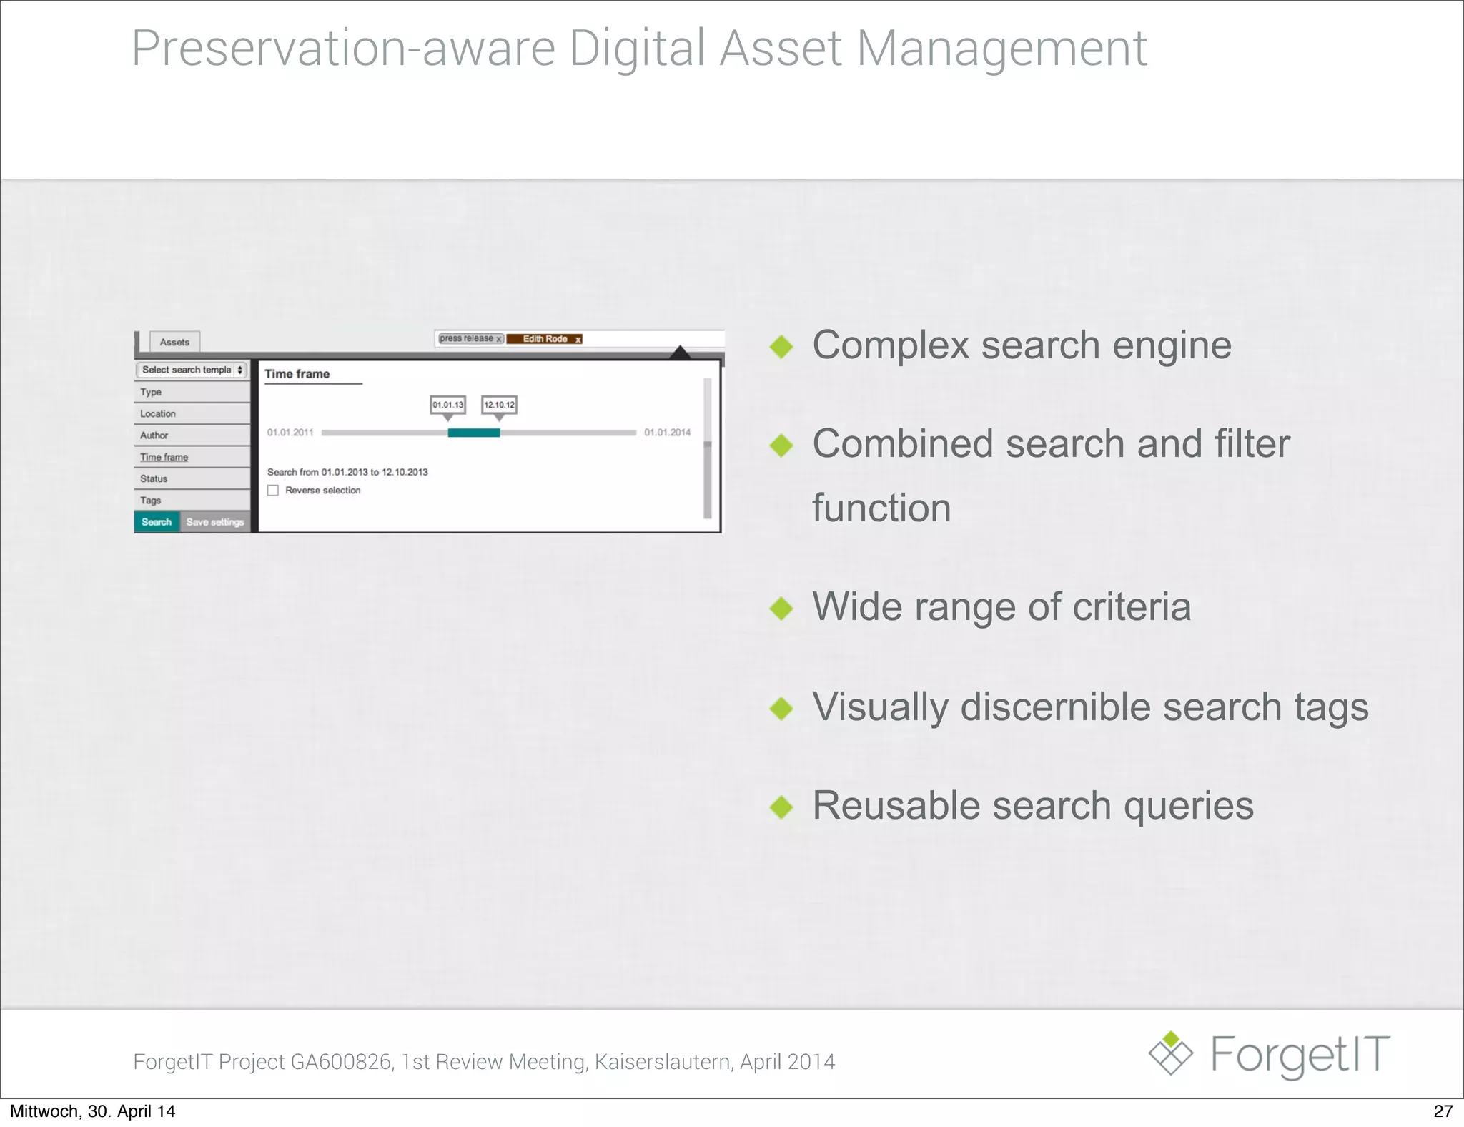This screenshot has height=1127, width=1464.
Task: Click the Complex search engine bullet text
Action: pos(1022,345)
